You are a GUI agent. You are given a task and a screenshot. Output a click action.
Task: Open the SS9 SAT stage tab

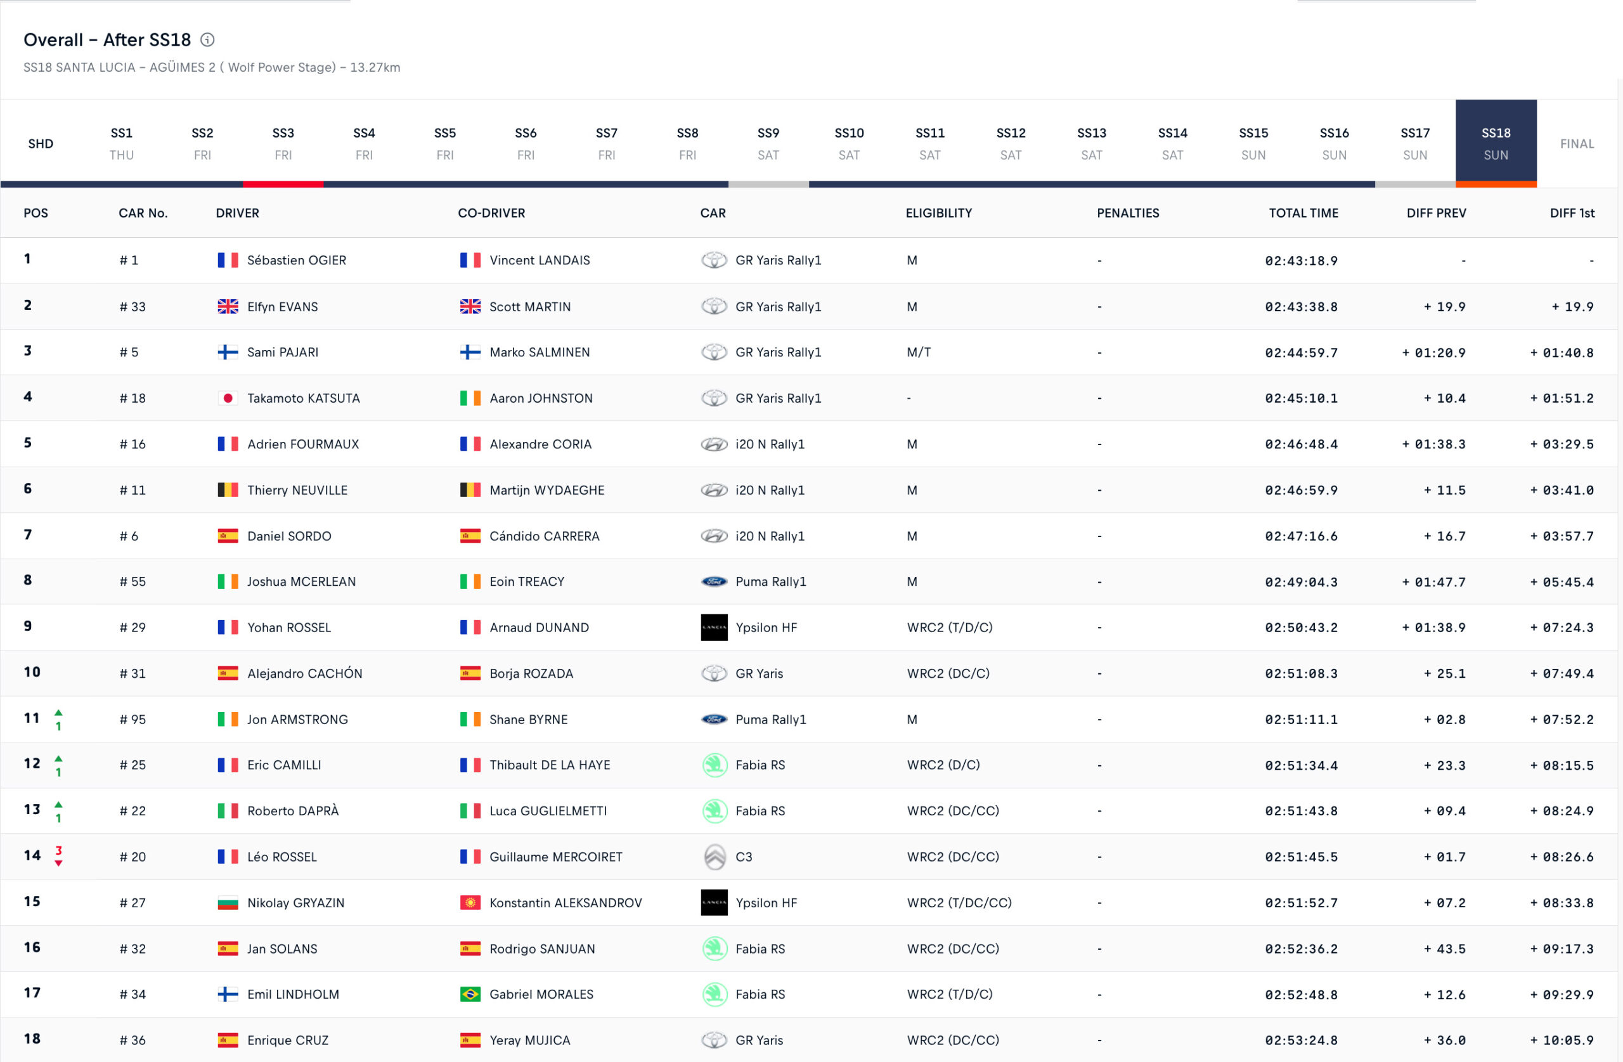point(768,143)
